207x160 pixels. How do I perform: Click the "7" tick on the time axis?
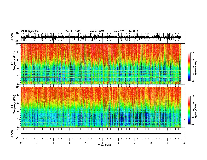point(135,143)
